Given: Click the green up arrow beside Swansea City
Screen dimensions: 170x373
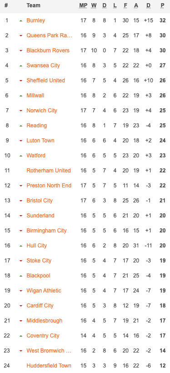Looking at the screenshot, I should click(x=21, y=66).
